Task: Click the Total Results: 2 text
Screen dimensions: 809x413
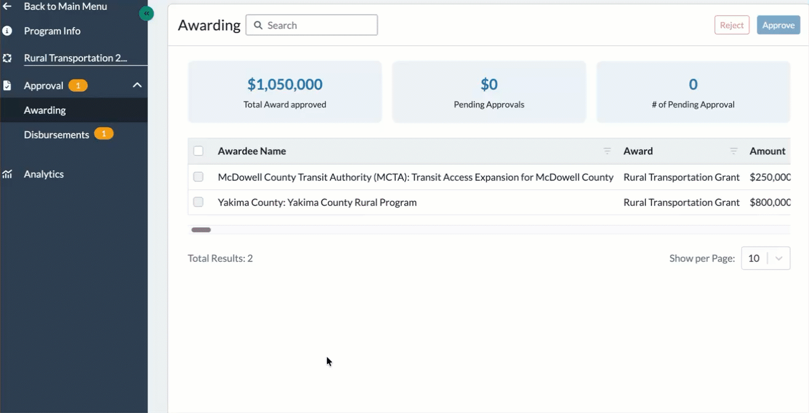Action: coord(220,258)
